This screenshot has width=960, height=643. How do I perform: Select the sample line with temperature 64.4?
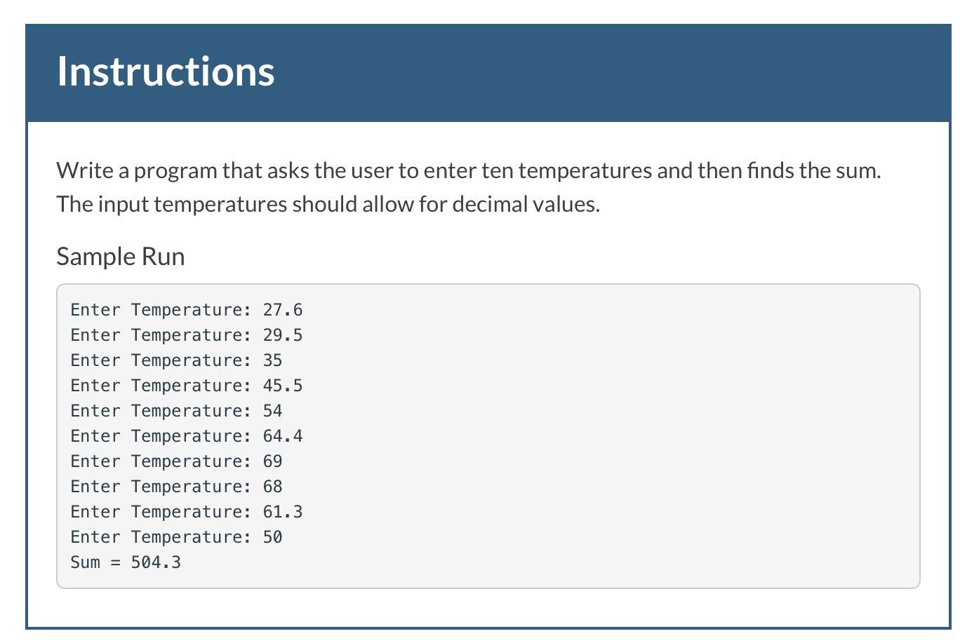187,436
